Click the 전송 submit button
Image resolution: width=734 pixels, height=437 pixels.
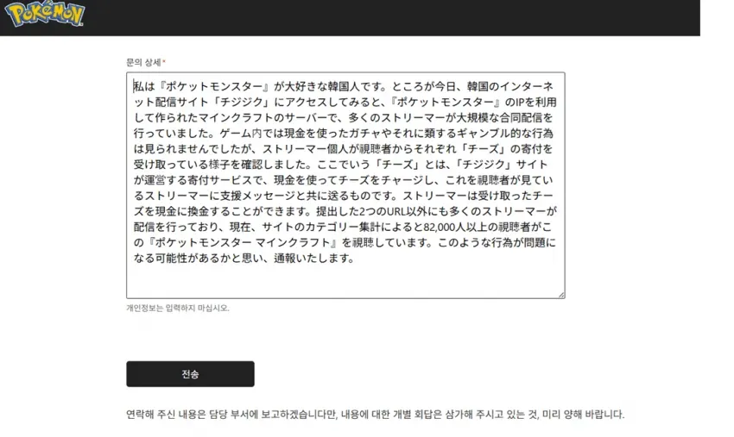pyautogui.click(x=190, y=373)
